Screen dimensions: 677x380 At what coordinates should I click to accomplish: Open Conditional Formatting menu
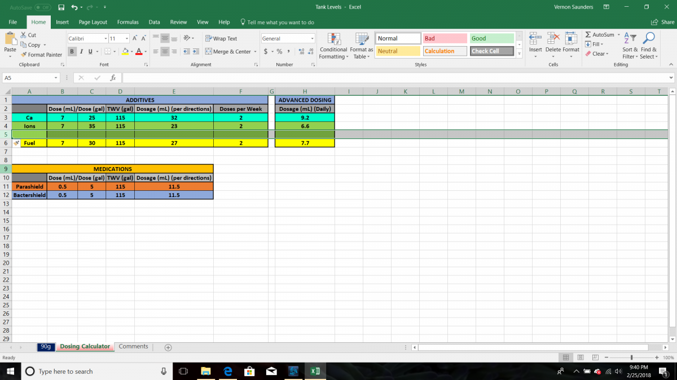(x=333, y=46)
